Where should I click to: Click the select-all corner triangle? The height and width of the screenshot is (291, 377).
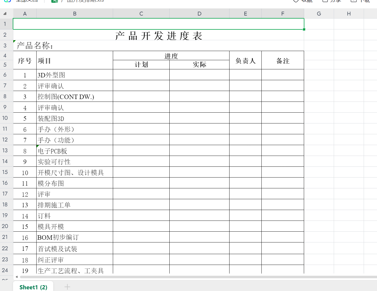point(5,13)
